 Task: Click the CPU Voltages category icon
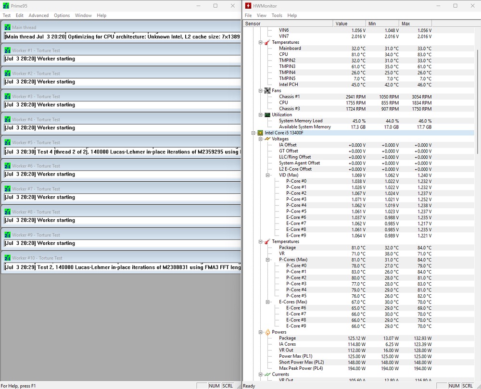pos(267,139)
